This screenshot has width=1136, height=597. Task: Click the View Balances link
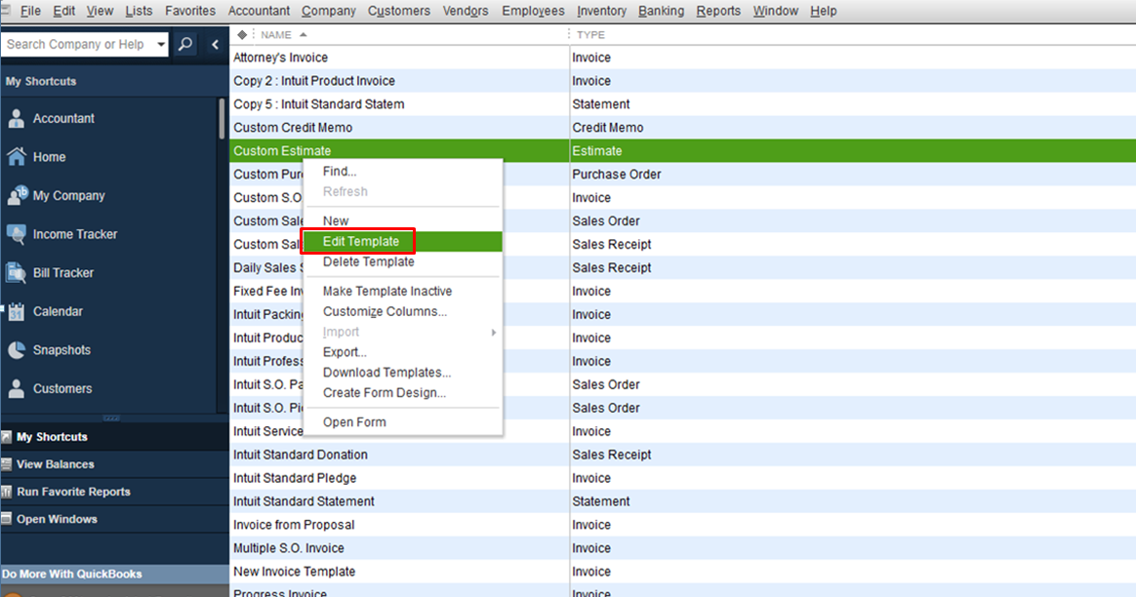coord(55,464)
